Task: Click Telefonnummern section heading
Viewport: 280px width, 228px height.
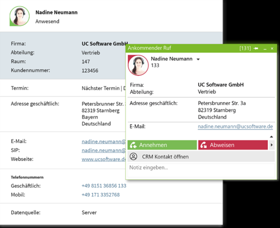Action: (x=27, y=177)
